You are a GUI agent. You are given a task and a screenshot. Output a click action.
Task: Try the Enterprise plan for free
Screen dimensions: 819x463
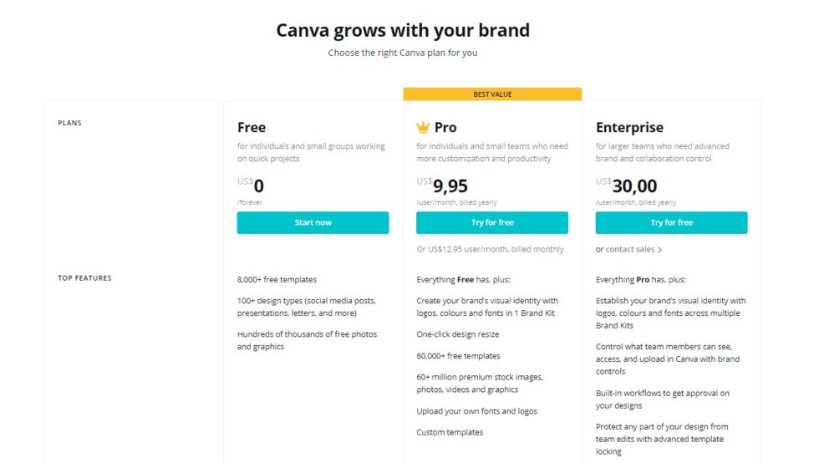pos(671,222)
